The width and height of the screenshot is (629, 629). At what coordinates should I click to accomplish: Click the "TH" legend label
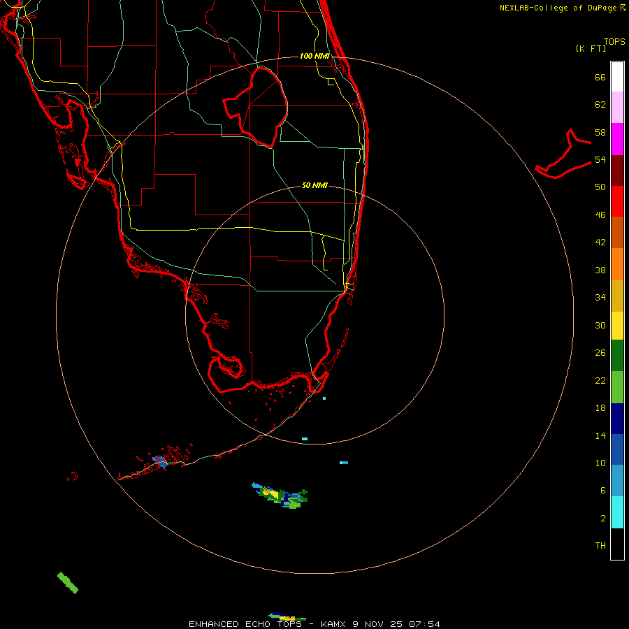coord(600,546)
